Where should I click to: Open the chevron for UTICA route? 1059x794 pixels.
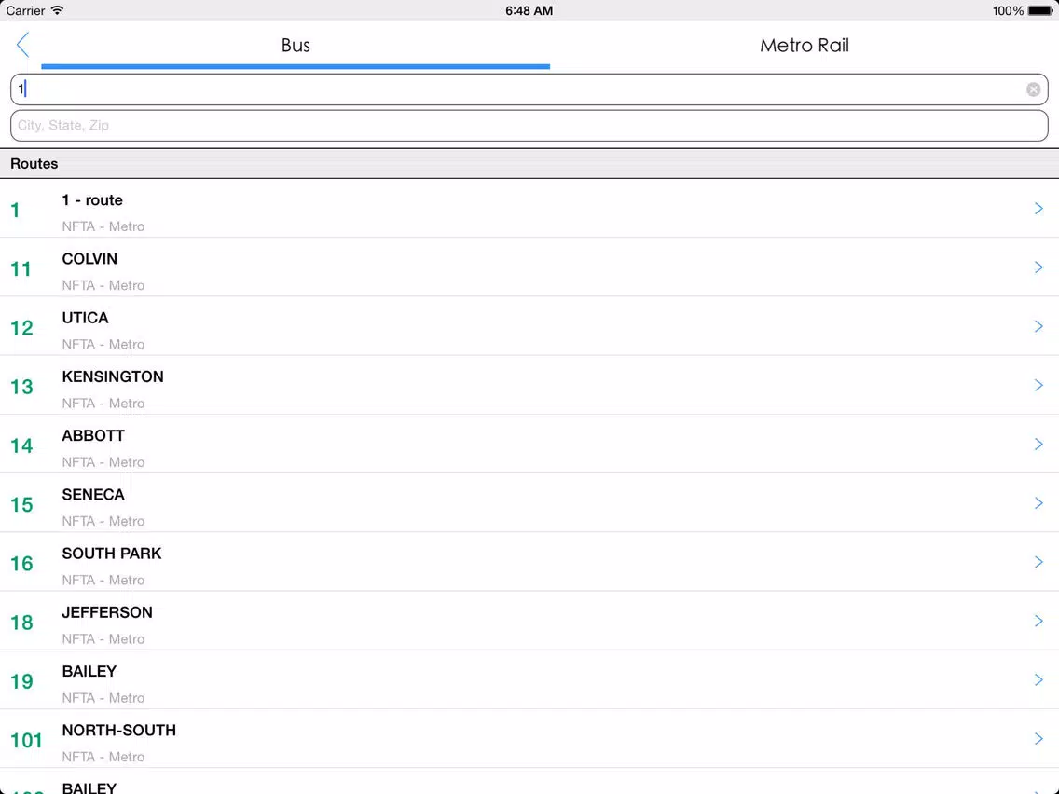[x=1038, y=326]
